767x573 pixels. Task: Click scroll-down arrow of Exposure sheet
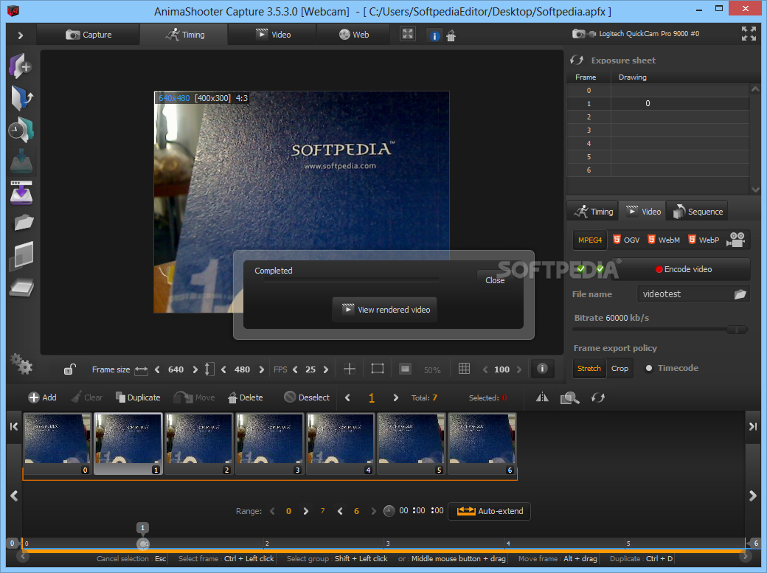pos(755,190)
